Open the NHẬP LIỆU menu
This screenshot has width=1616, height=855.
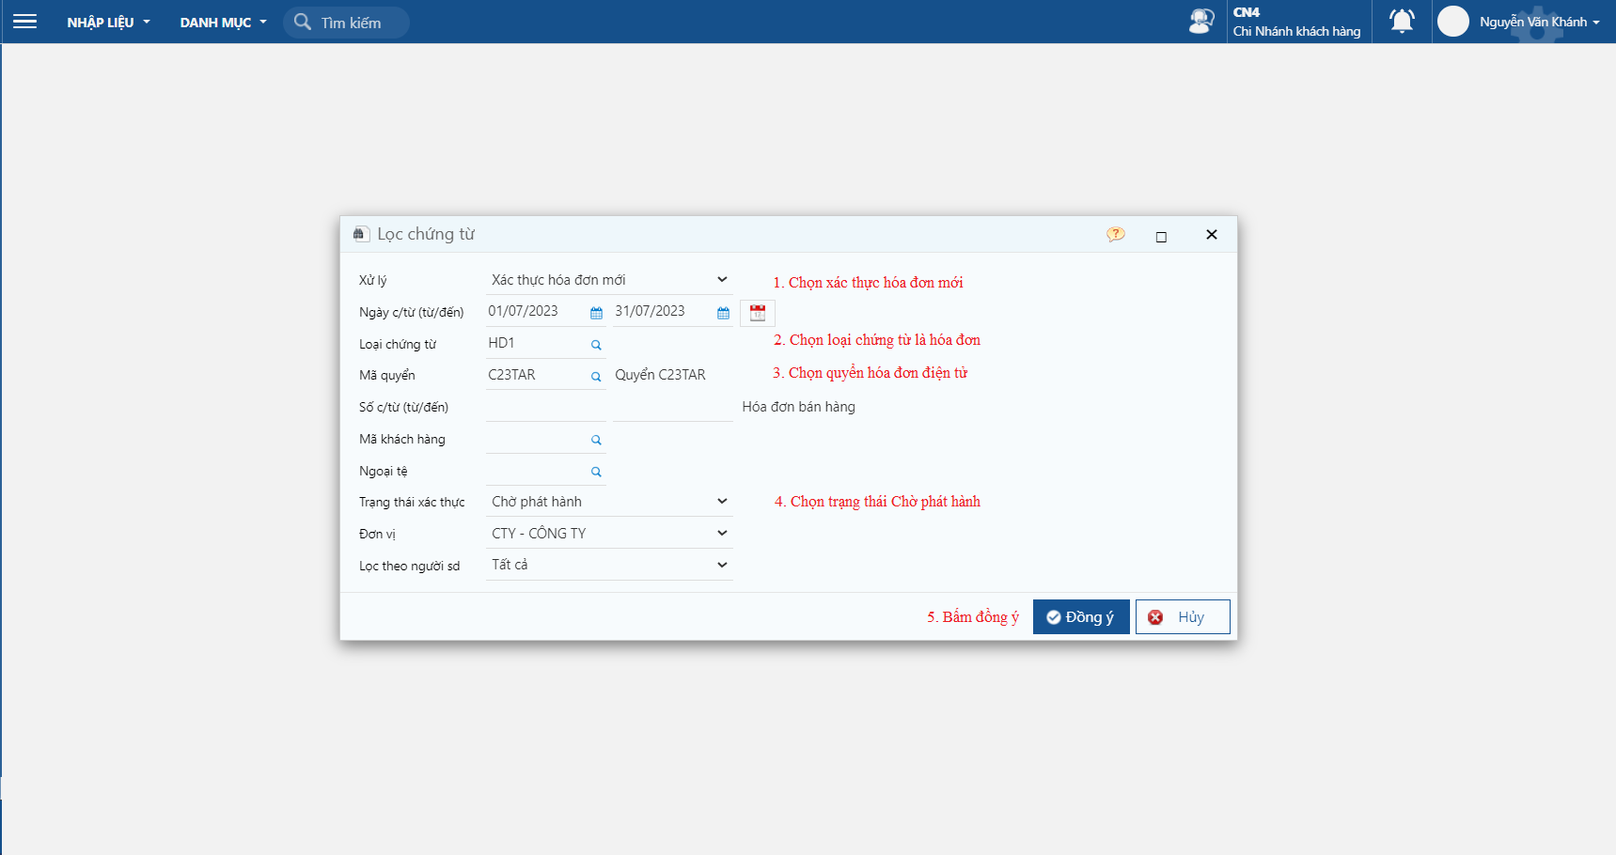coord(107,23)
